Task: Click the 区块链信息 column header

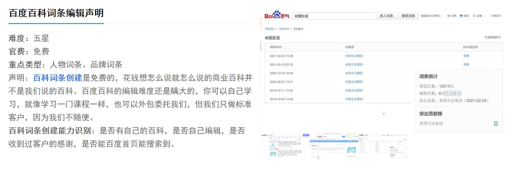Action: tap(470, 47)
